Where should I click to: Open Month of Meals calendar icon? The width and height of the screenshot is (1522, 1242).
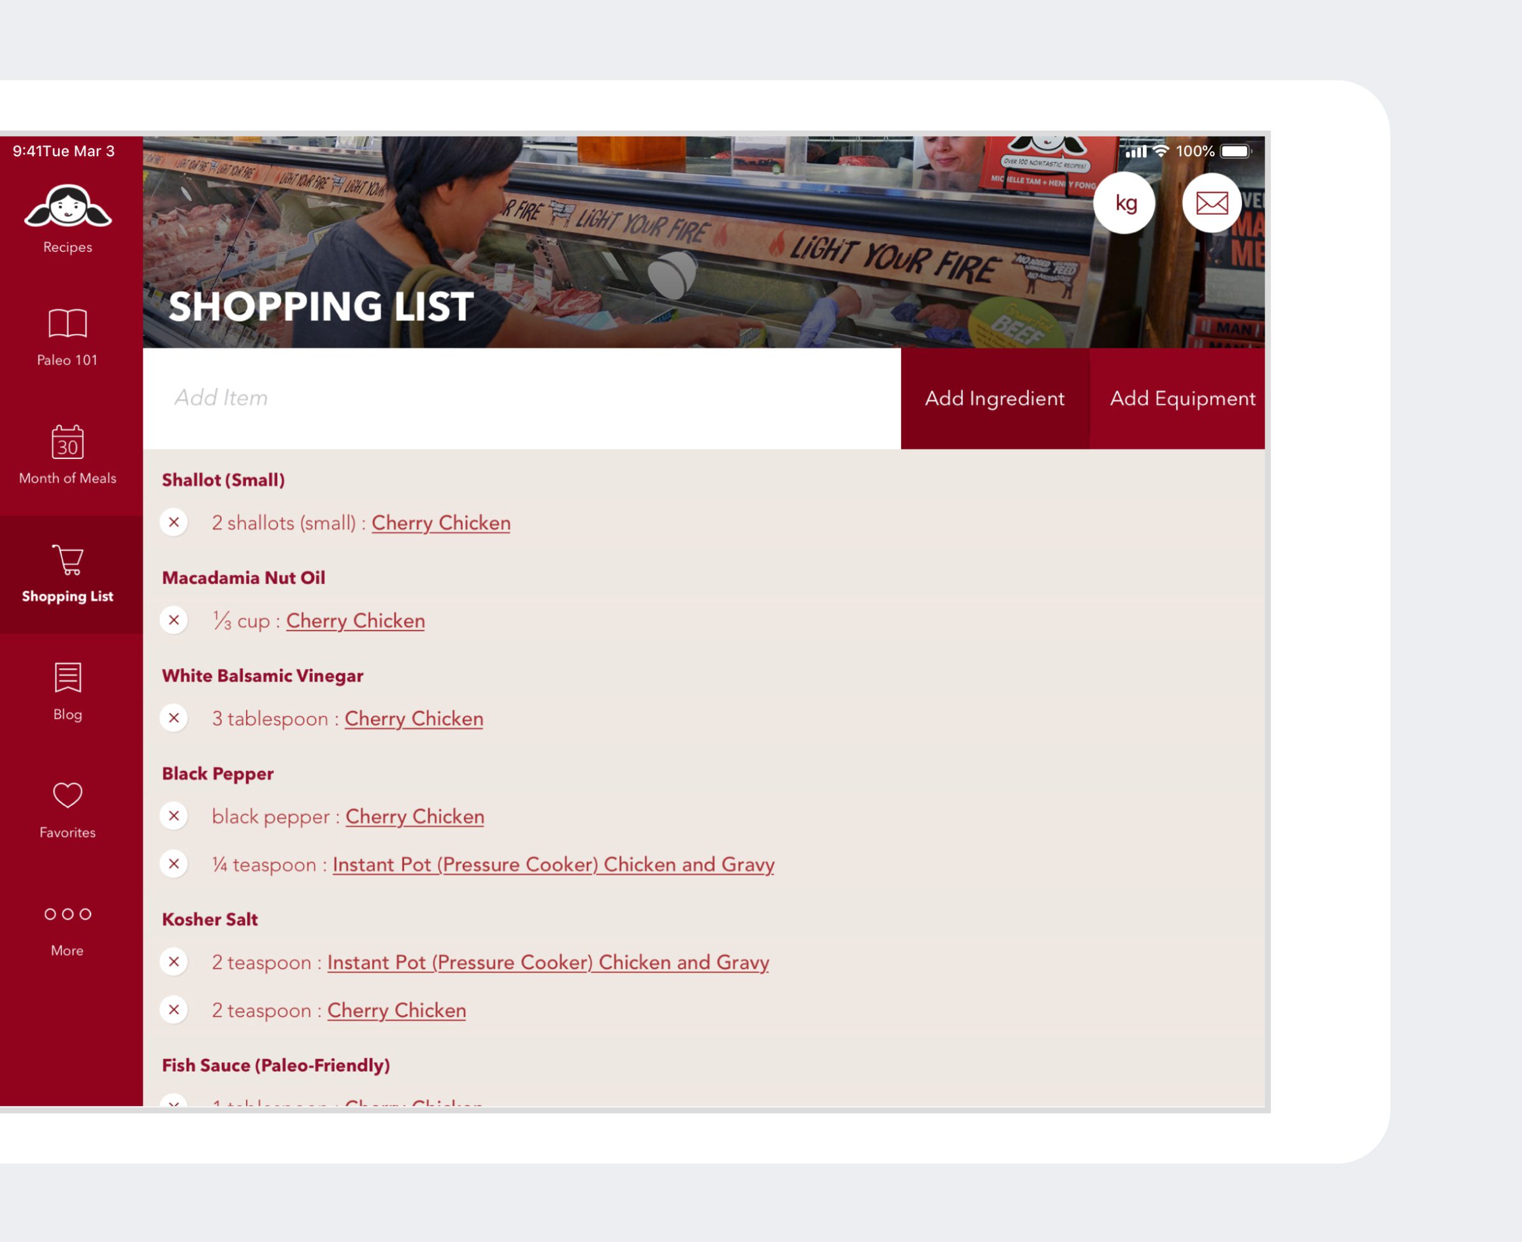coord(68,441)
